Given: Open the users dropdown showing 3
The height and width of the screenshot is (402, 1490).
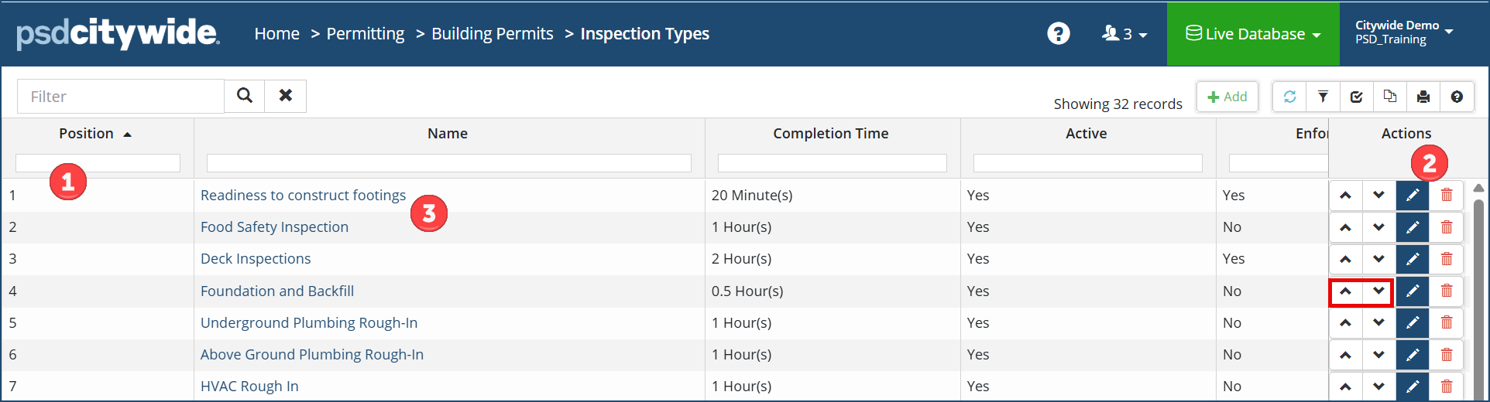Looking at the screenshot, I should tap(1124, 34).
